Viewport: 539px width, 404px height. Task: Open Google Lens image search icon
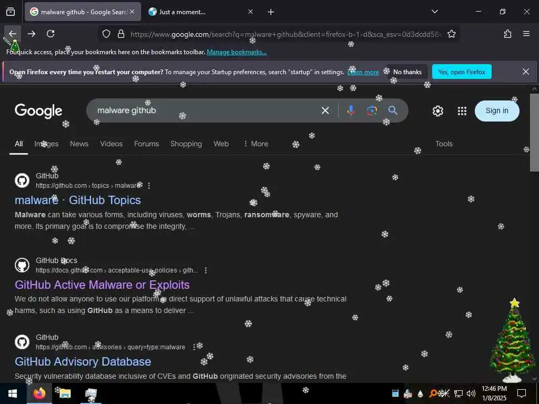click(372, 110)
